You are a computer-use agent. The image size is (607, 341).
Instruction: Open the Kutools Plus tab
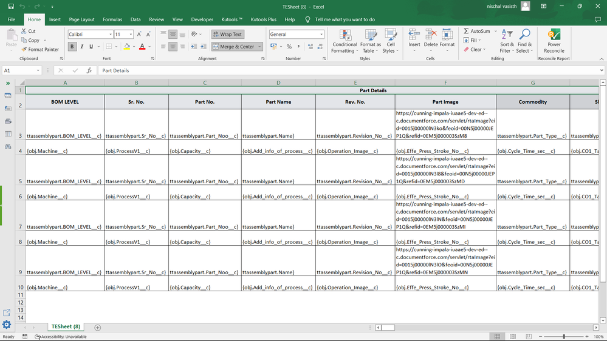264,19
